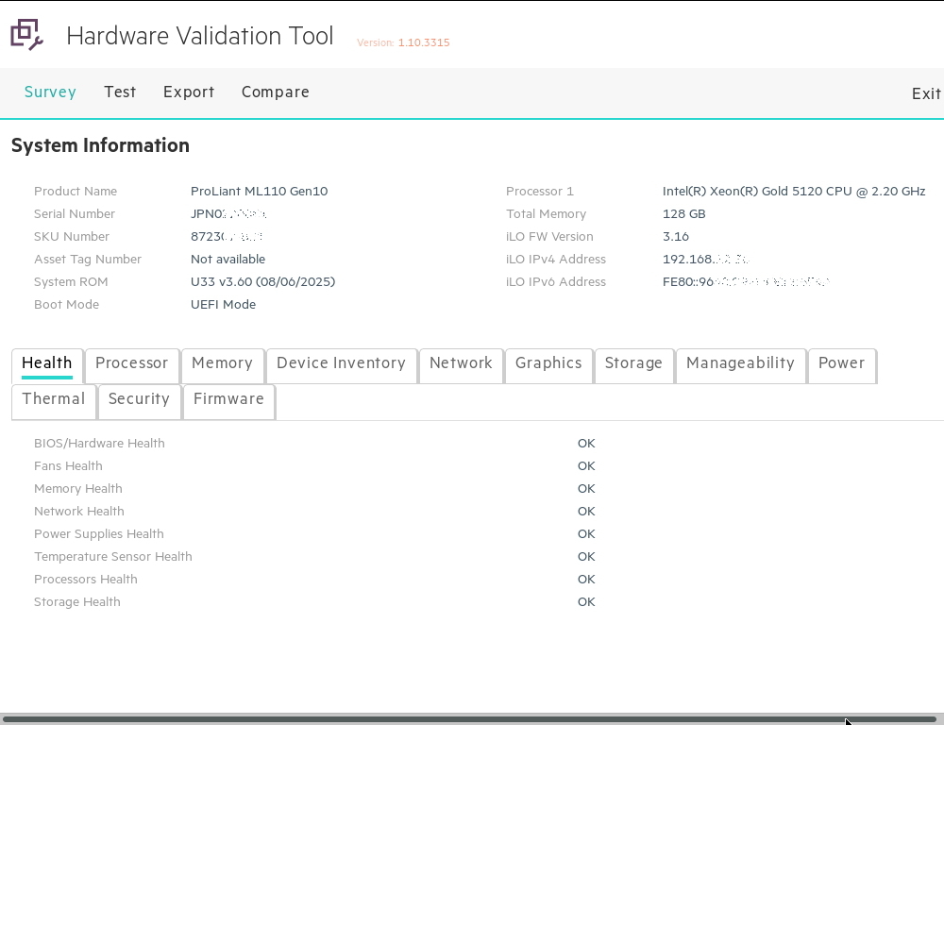Screen dimensions: 944x944
Task: Open the Survey menu
Action: tap(50, 93)
